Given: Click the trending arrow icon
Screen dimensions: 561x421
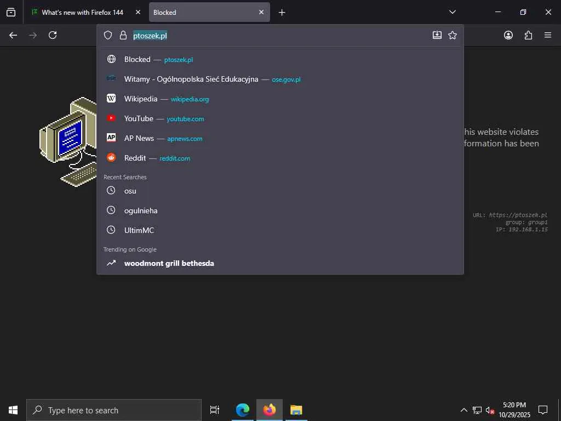Looking at the screenshot, I should [111, 263].
